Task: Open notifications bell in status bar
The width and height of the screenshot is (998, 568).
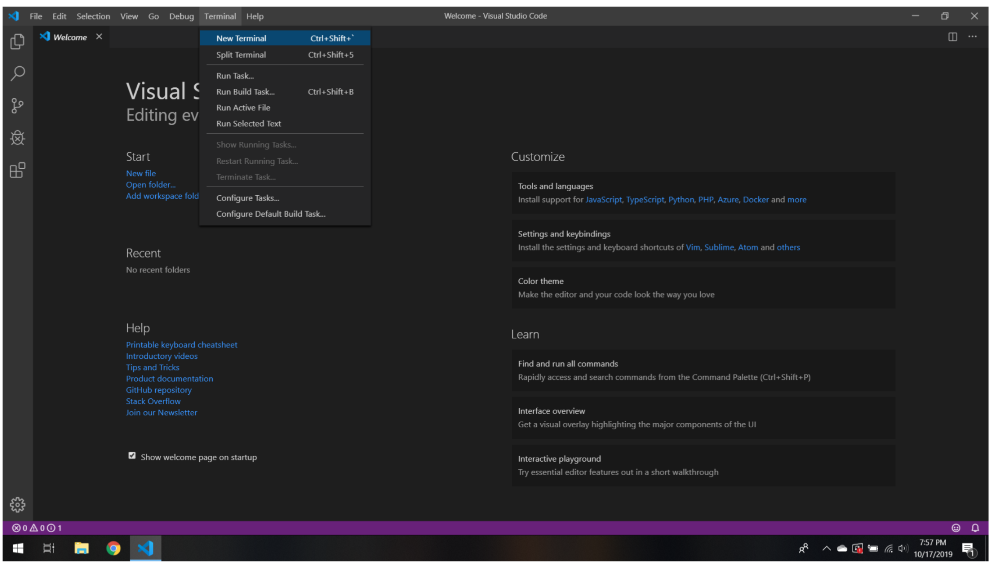Action: pyautogui.click(x=975, y=528)
